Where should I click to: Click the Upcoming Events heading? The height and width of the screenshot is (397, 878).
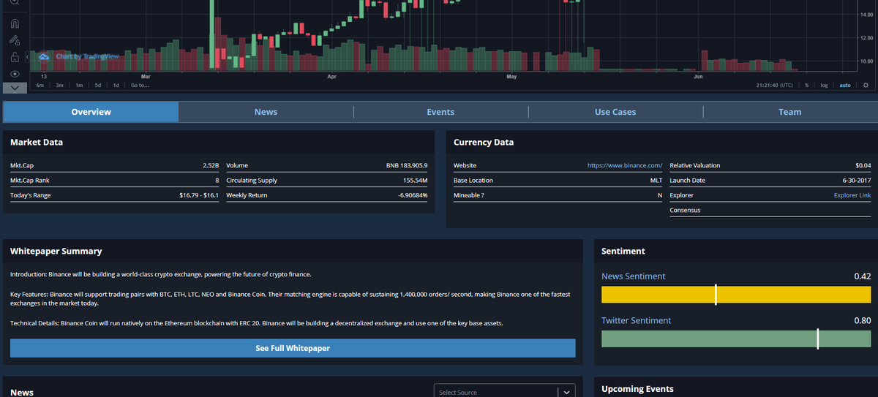tap(637, 389)
